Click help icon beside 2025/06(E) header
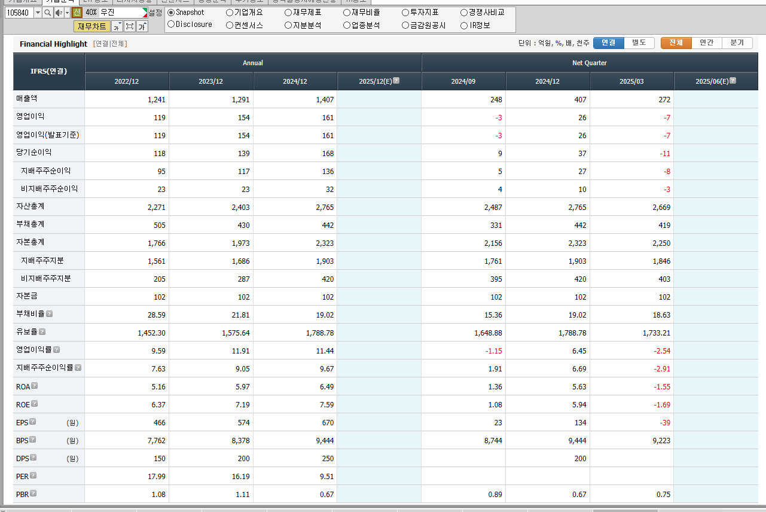Viewport: 766px width, 512px height. click(733, 81)
